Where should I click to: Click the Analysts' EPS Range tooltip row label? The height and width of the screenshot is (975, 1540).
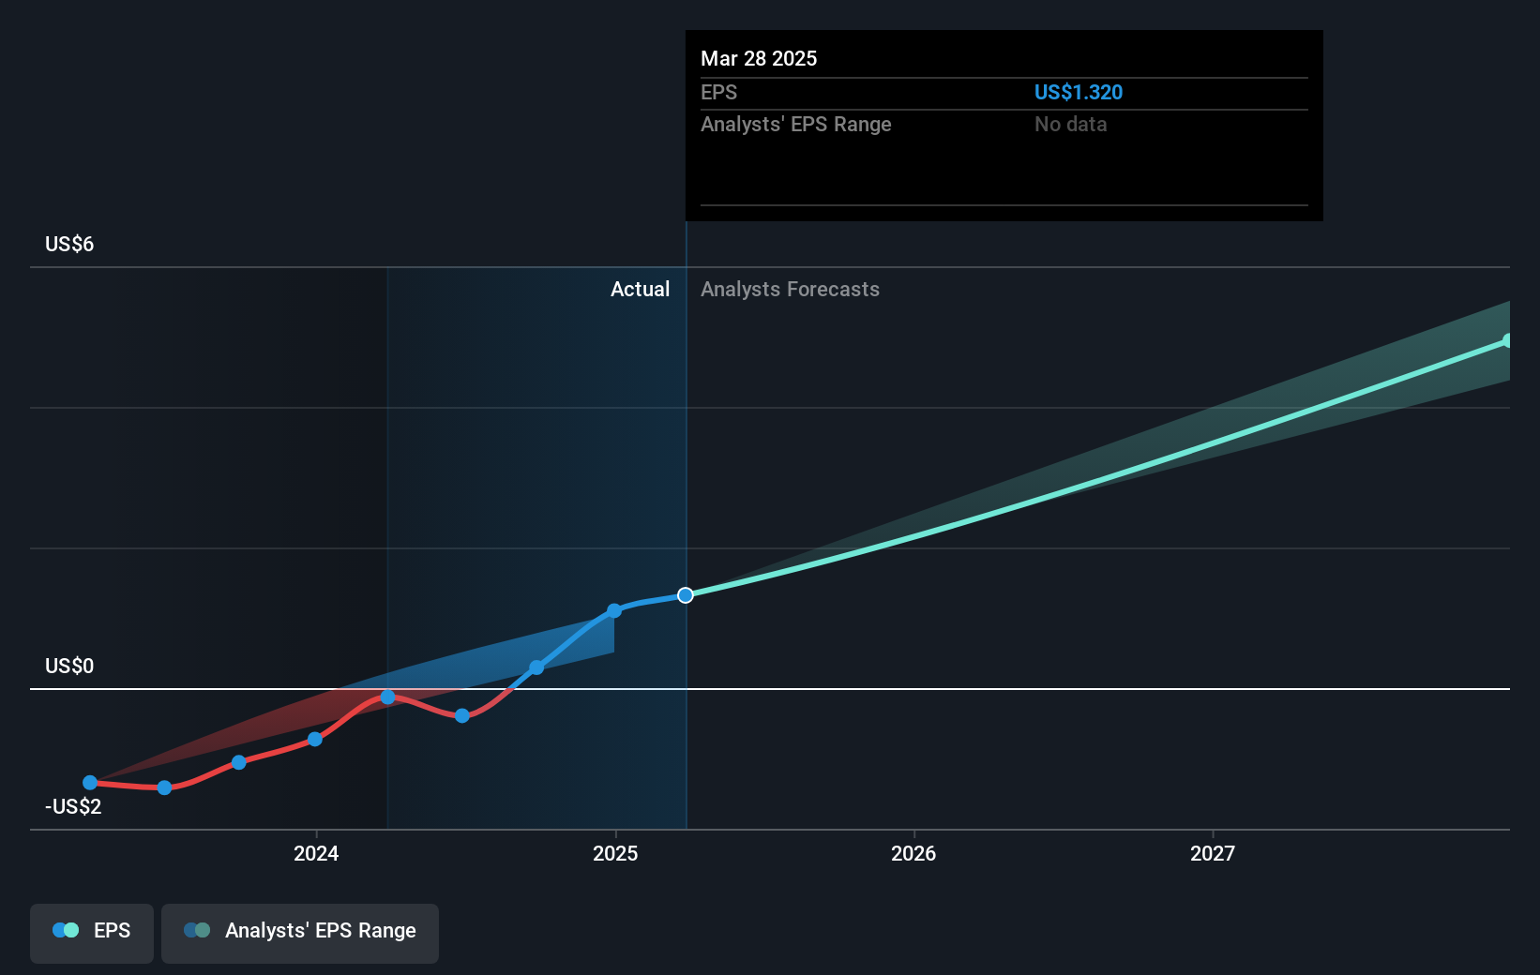[x=796, y=125]
